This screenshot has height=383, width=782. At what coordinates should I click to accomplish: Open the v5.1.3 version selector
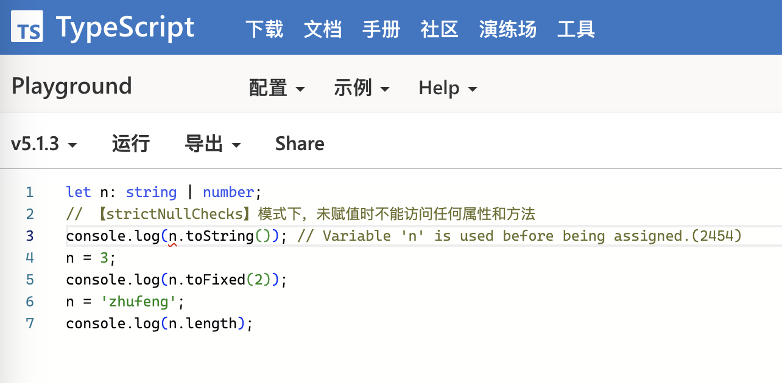pyautogui.click(x=44, y=144)
